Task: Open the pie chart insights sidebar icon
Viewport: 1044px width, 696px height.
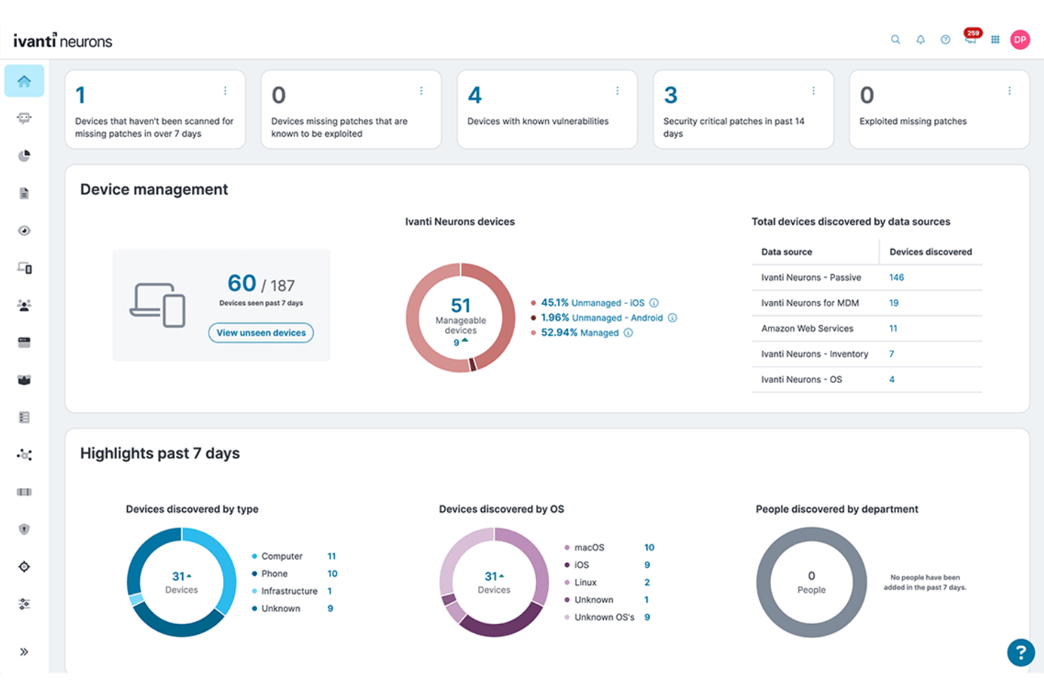Action: pos(24,156)
